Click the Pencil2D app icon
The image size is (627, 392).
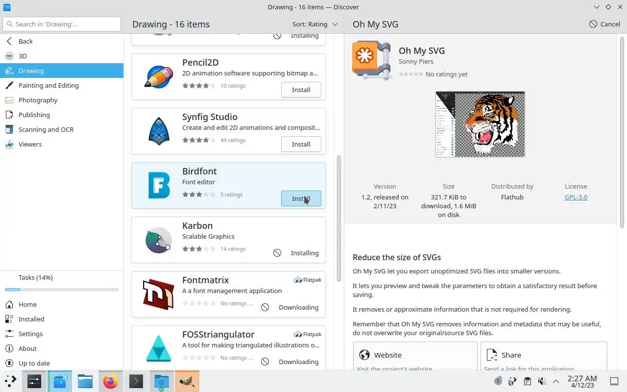tap(159, 77)
